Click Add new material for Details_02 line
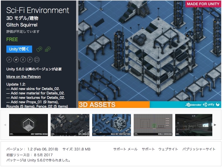The height and width of the screenshot is (167, 222). point(35,93)
